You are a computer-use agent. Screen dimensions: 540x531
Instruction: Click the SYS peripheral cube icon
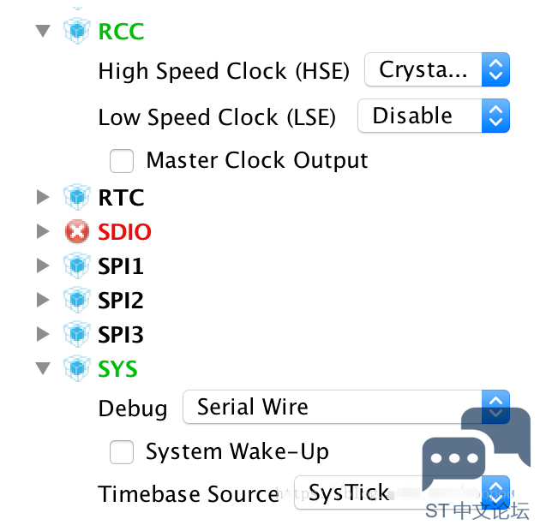(77, 368)
